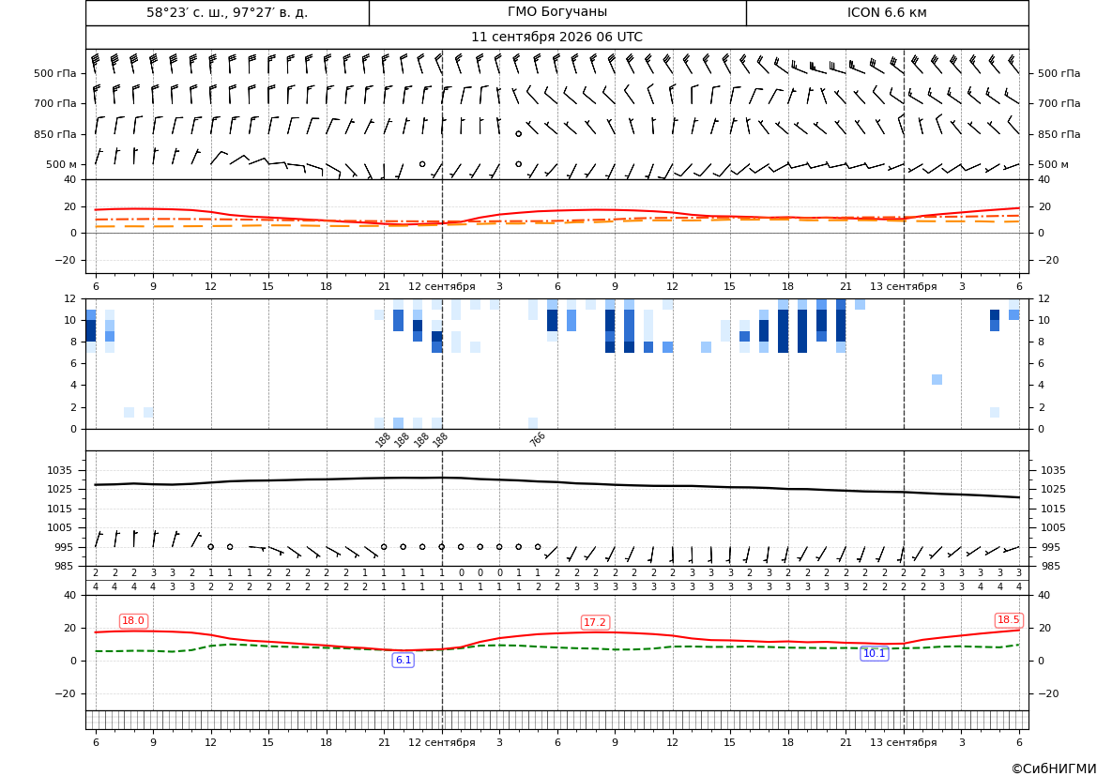1097x776 pixels.
Task: Click first surface wind barb in pressure panel
Action: point(99,538)
